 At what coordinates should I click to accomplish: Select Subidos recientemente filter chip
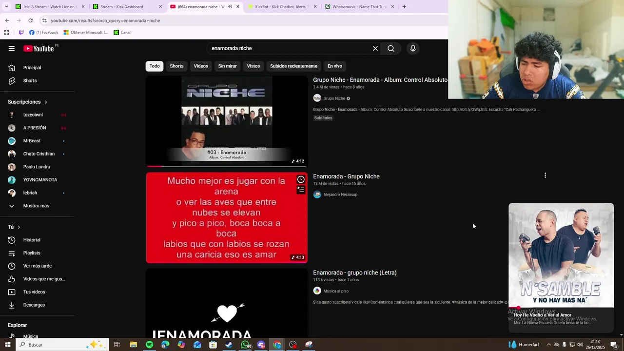point(293,66)
